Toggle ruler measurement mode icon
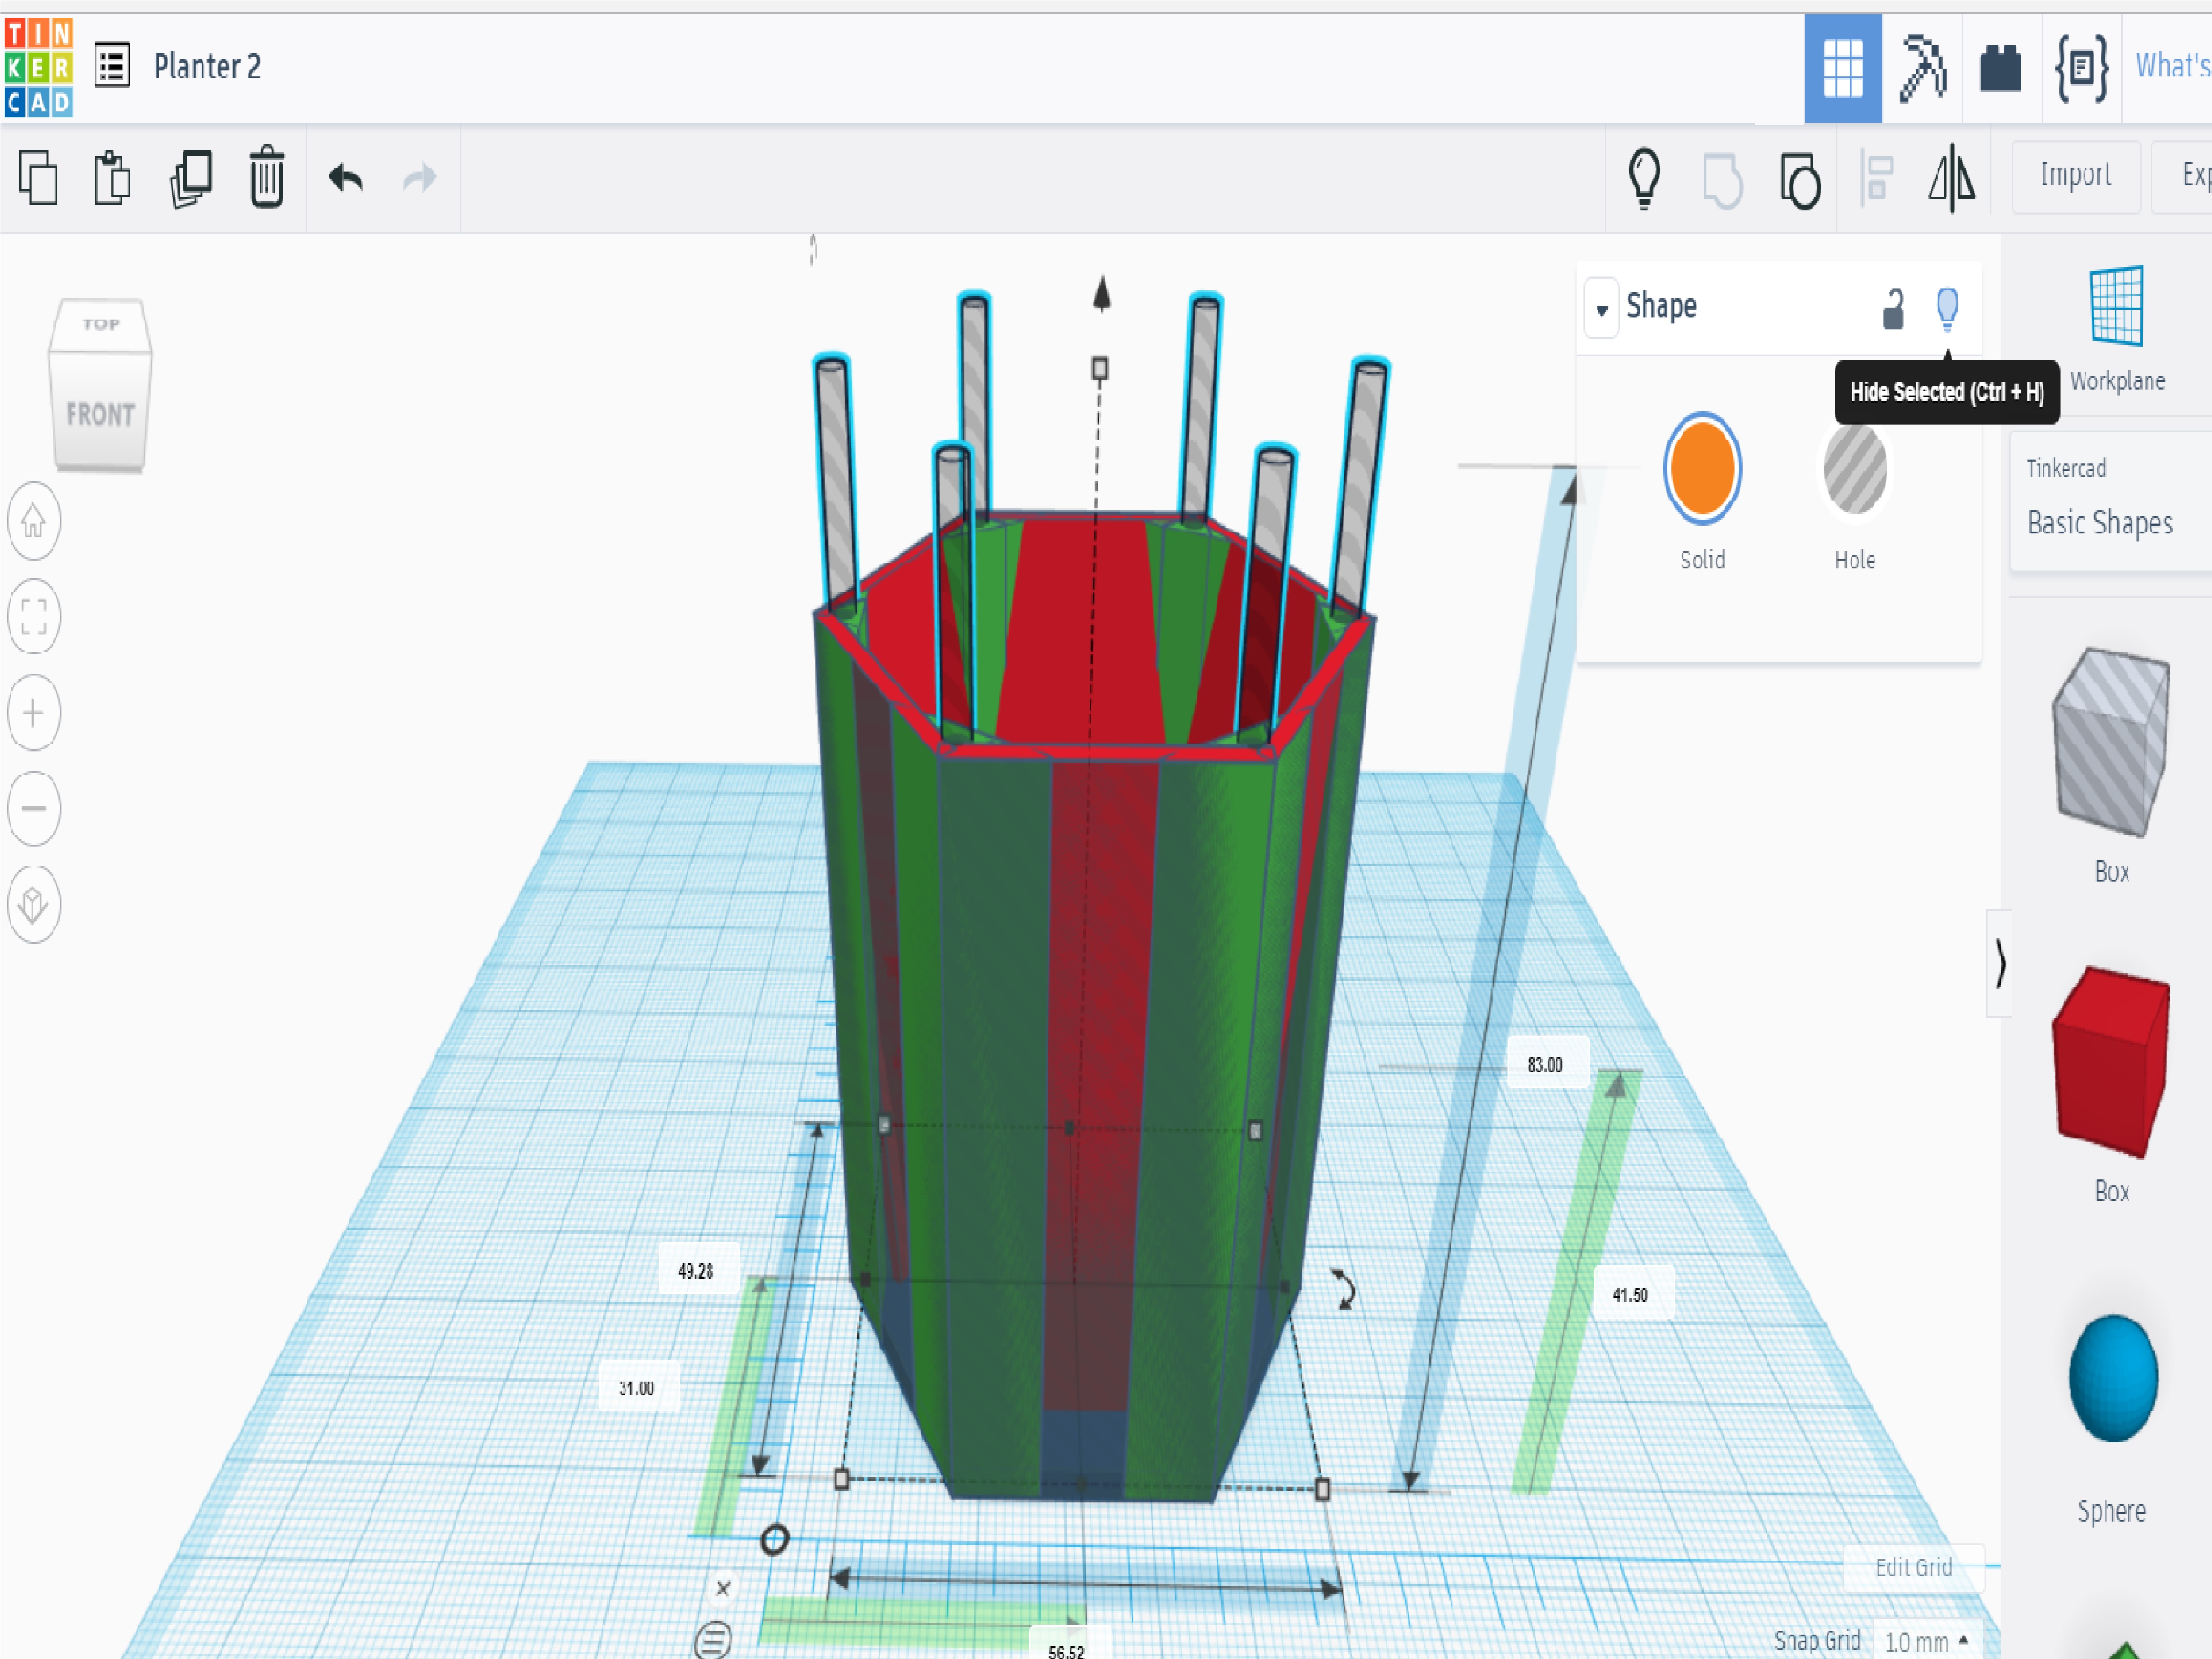Screen dimensions: 2212x1659 713,1641
